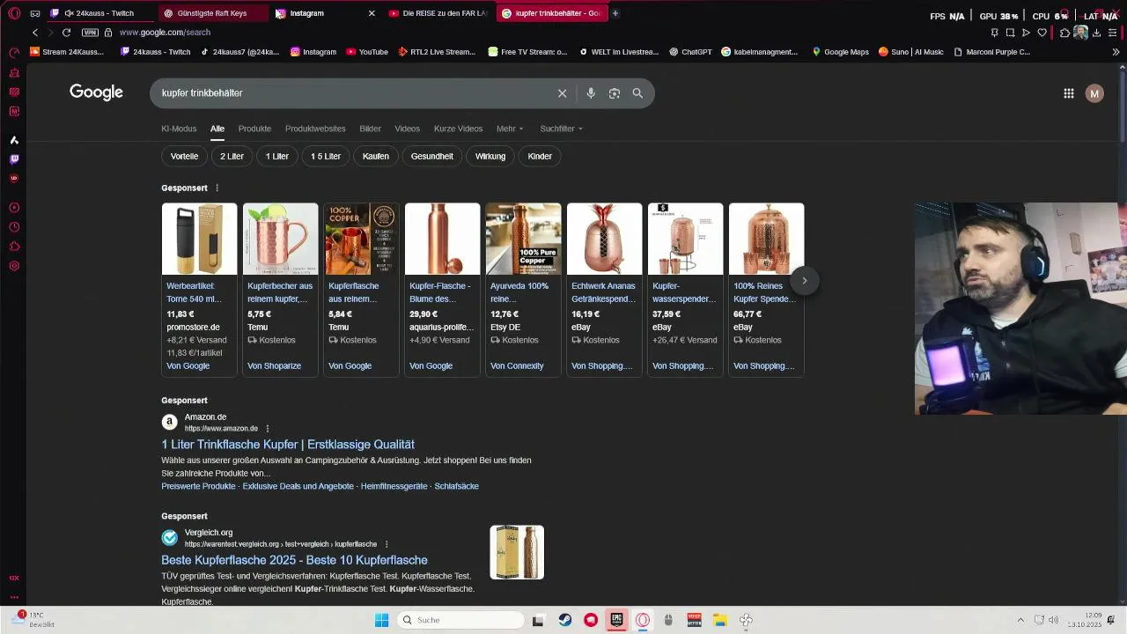Switch to the Produkte search tab
This screenshot has height=634, width=1127.
click(254, 129)
